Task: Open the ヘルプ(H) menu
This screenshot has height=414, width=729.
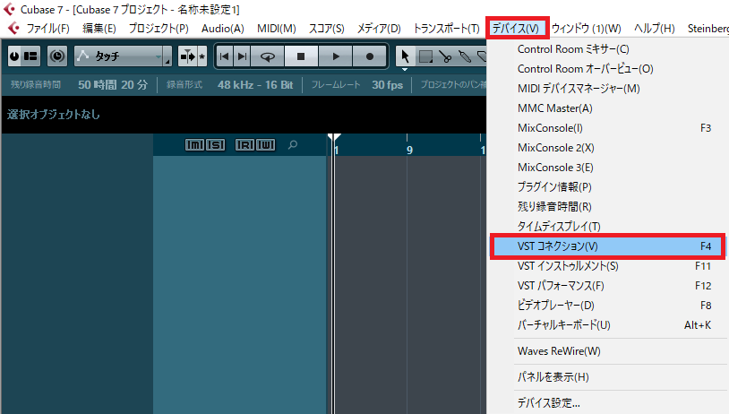Action: (654, 29)
